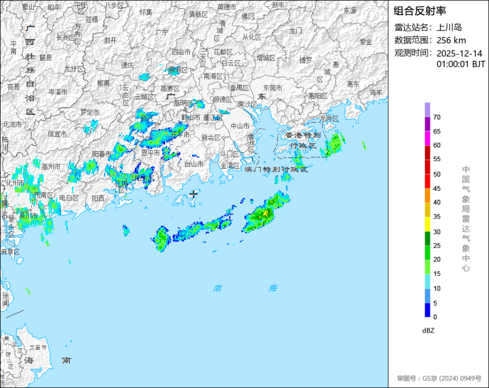Click the radar station name 上川岛
489x388 pixels.
click(449, 27)
